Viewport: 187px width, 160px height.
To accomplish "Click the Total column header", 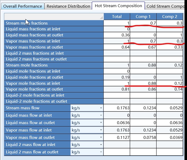I will pyautogui.click(x=117, y=16).
